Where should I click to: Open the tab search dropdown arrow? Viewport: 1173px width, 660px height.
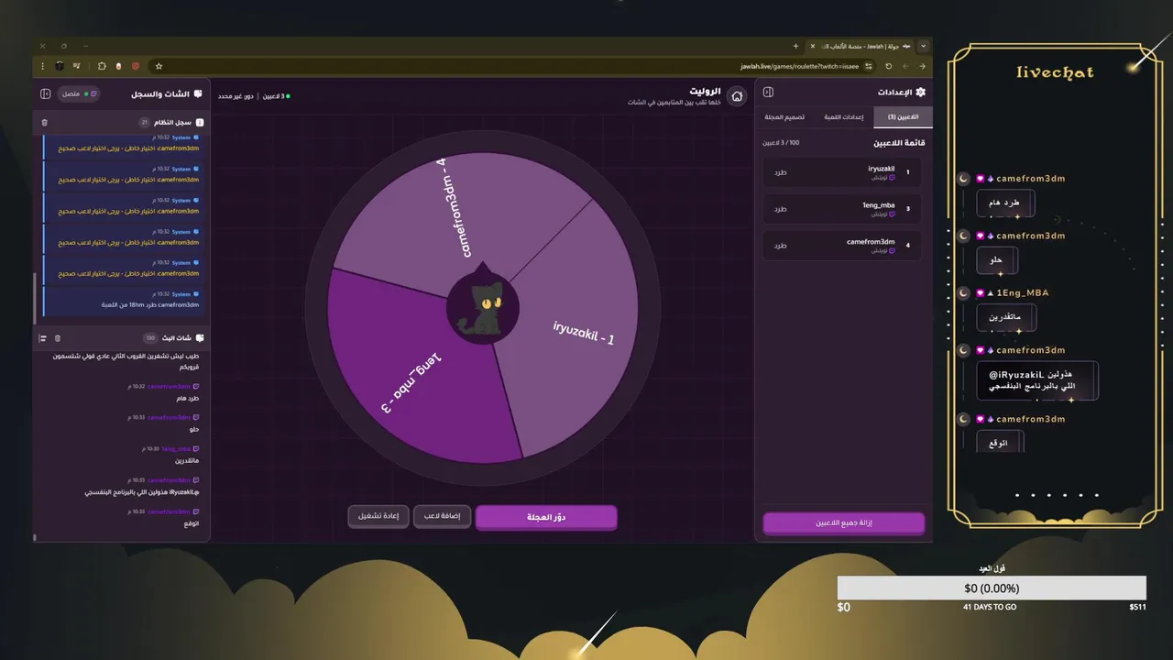[923, 46]
